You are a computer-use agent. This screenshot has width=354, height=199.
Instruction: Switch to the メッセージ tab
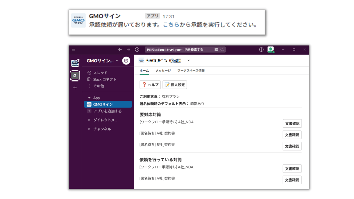[163, 71]
